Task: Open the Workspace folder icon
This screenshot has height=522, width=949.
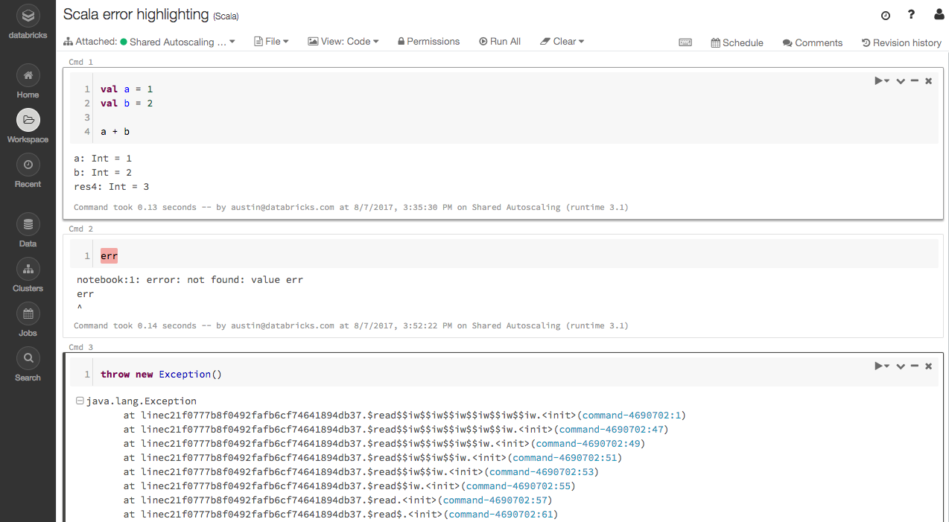Action: pos(28,120)
